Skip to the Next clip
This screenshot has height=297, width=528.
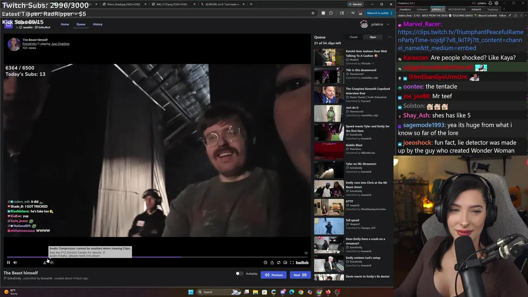[x=300, y=275]
